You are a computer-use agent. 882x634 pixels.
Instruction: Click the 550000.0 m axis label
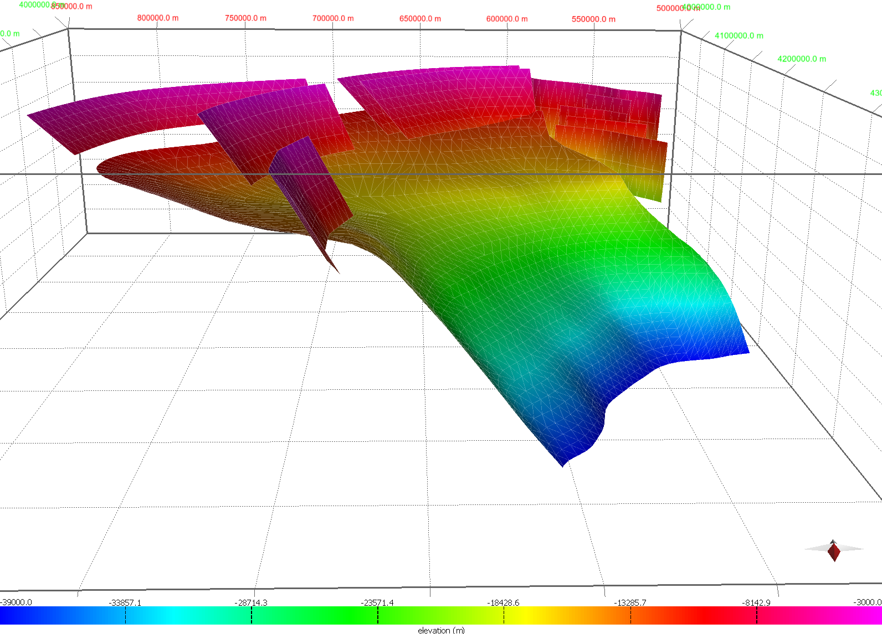coord(593,19)
